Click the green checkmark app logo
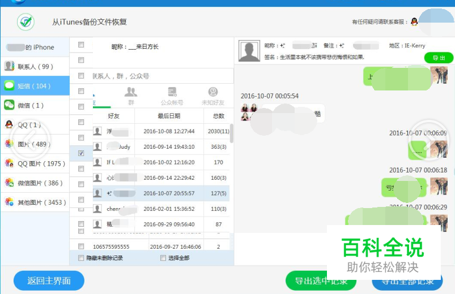This screenshot has width=455, height=294. tap(25, 21)
